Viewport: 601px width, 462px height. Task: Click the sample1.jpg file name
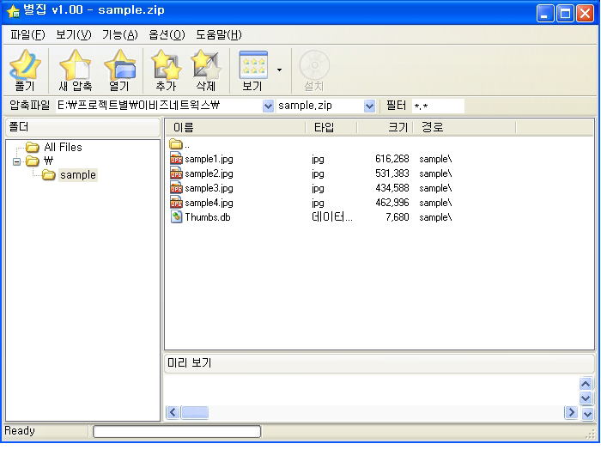209,159
